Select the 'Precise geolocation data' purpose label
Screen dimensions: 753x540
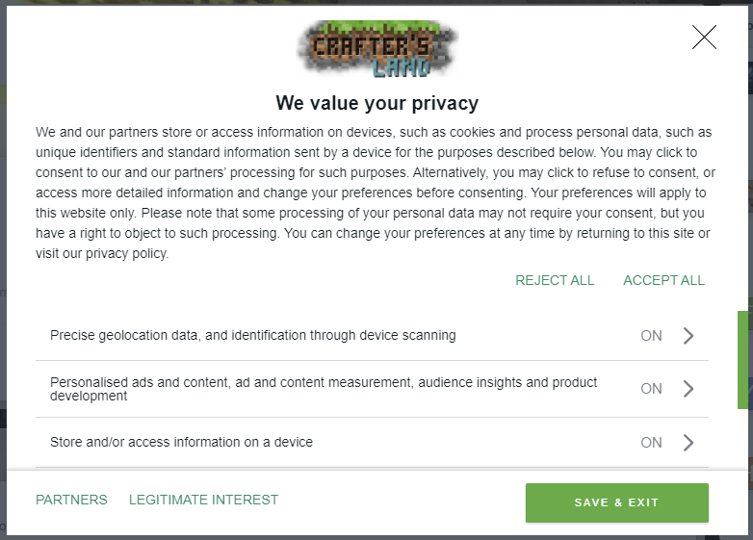coord(252,336)
